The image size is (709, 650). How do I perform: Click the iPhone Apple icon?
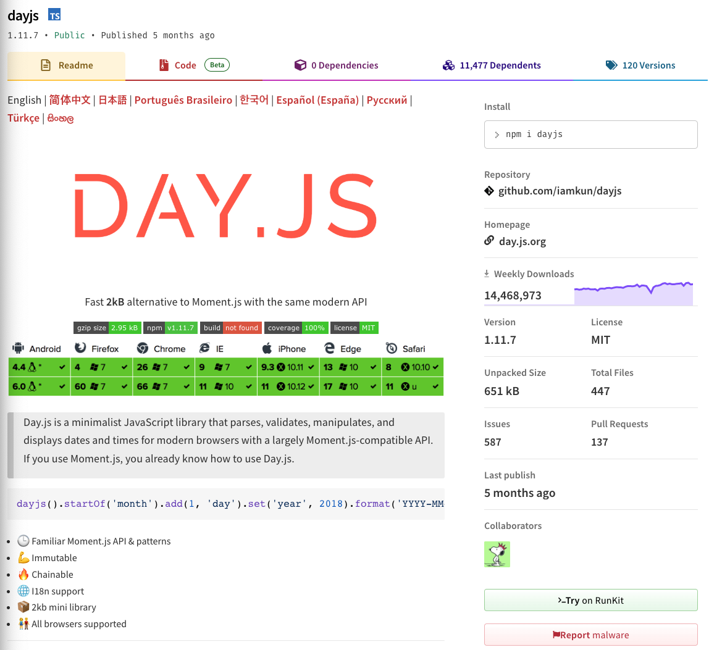coord(267,348)
